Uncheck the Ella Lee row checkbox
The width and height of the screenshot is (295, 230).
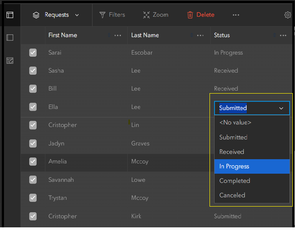33,107
